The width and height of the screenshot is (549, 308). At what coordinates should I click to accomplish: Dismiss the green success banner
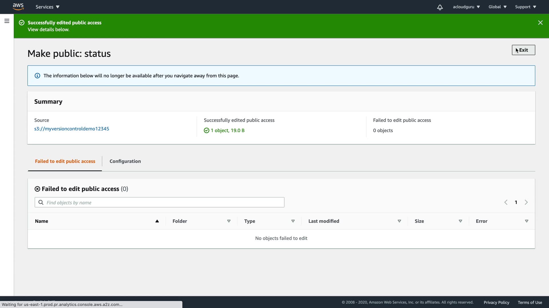(x=540, y=23)
